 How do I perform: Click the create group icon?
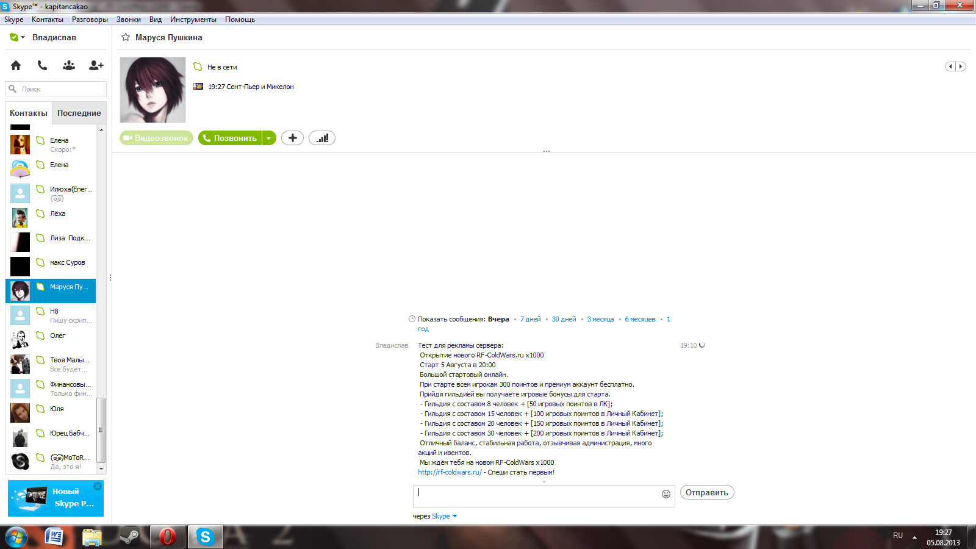tap(69, 65)
